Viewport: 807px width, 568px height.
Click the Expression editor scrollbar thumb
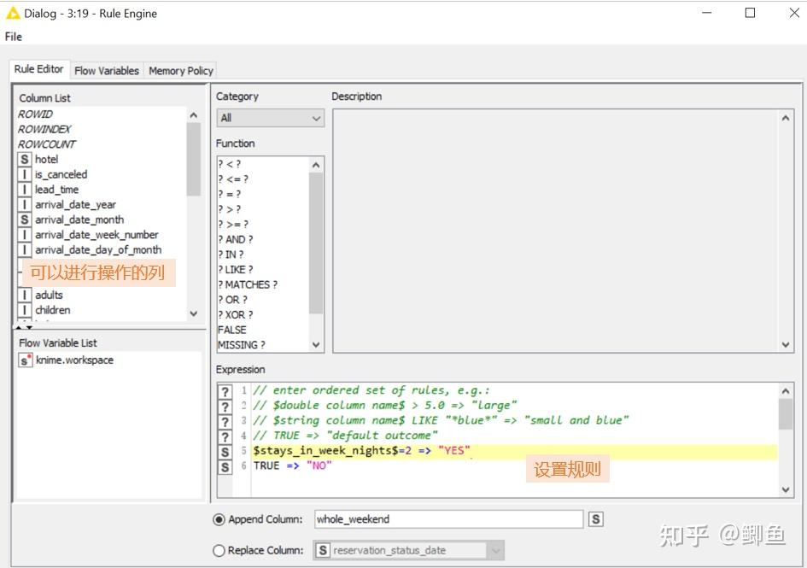tap(786, 414)
